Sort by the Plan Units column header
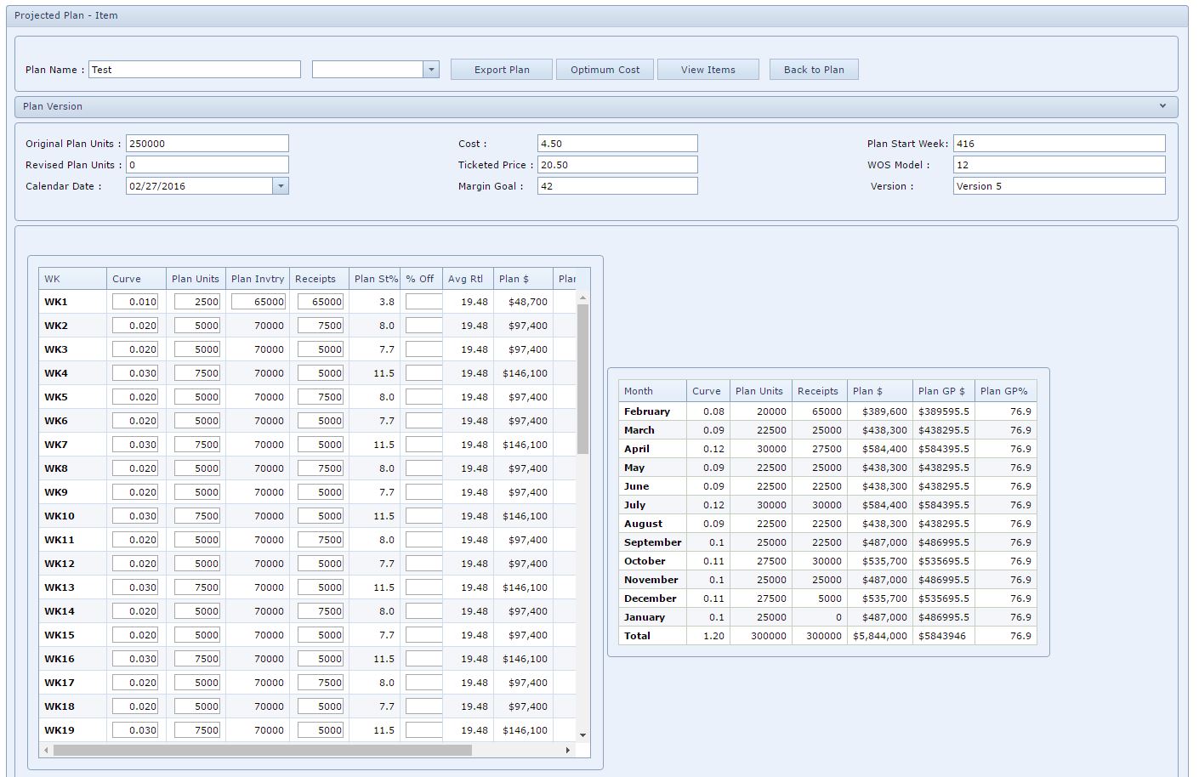The width and height of the screenshot is (1199, 777). pos(196,279)
